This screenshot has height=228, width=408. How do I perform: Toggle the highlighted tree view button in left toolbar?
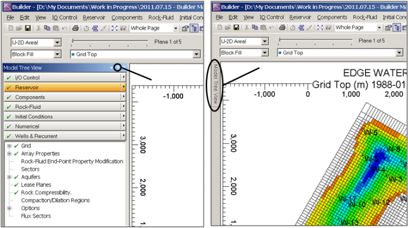(x=193, y=28)
